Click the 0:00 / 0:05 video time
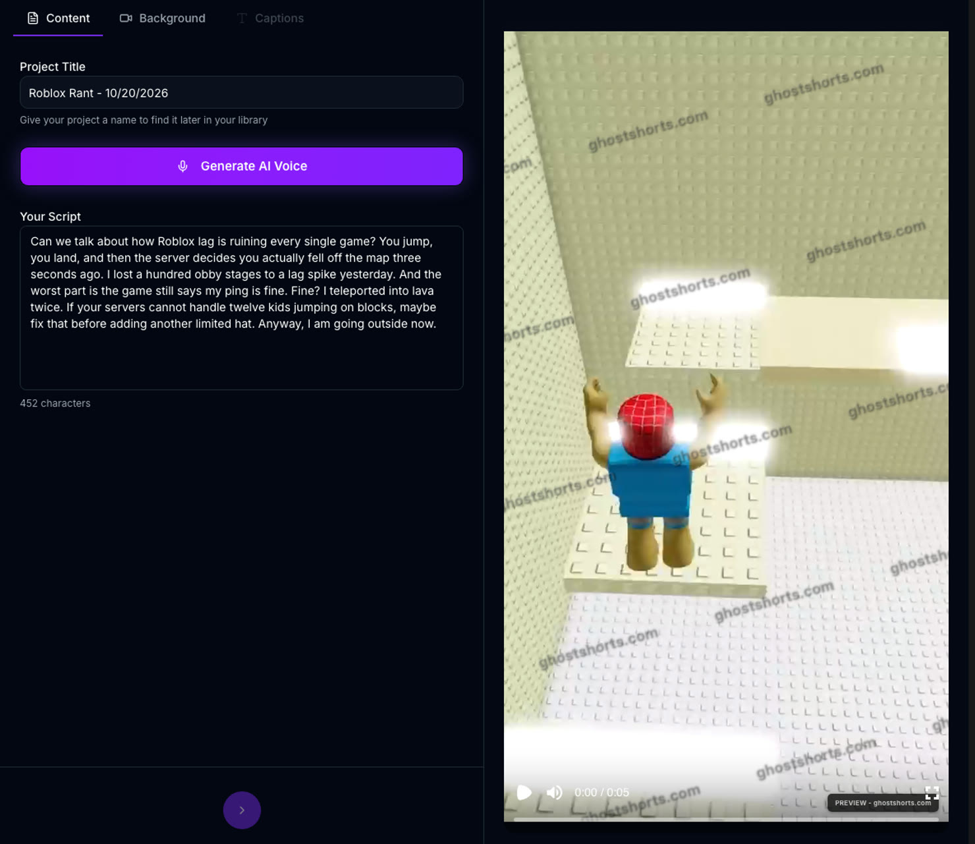Viewport: 975px width, 844px height. click(601, 793)
